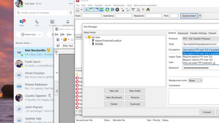The height and width of the screenshot is (123, 219).
Task: Click the quickconnect Port field
Action: pos(174,16)
